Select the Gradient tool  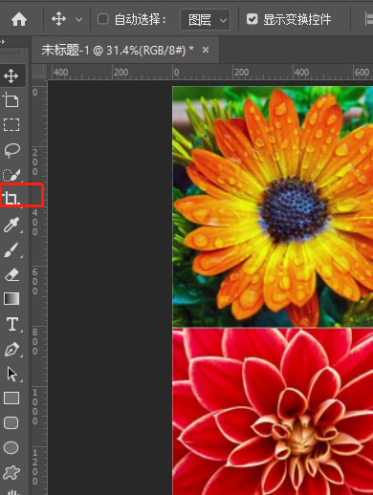point(11,299)
